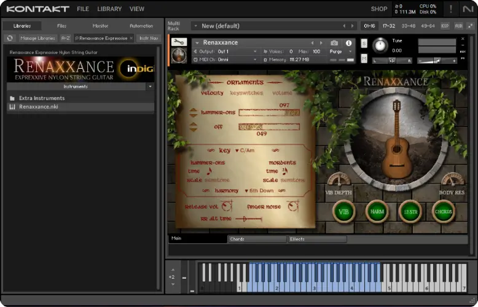The height and width of the screenshot is (307, 478).
Task: Expand the Purge dropdown menu
Action: (341, 52)
